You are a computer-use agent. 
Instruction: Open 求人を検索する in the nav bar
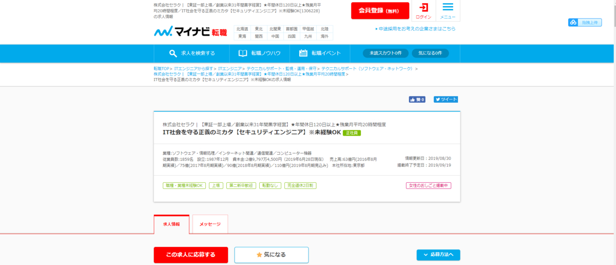pyautogui.click(x=192, y=53)
